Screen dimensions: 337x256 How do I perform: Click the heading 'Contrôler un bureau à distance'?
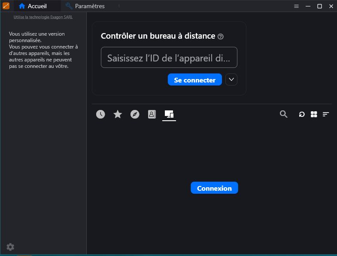click(158, 36)
